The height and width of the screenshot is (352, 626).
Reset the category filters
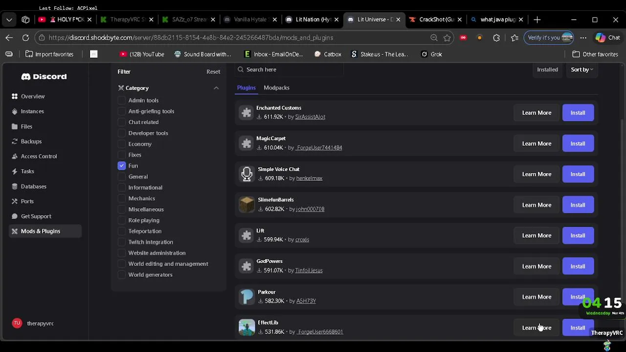click(213, 71)
